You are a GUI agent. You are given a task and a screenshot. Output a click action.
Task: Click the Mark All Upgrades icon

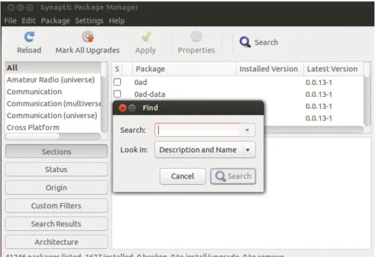coord(88,37)
